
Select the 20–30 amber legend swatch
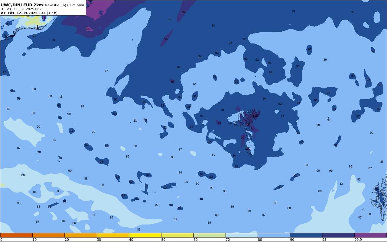81,235
